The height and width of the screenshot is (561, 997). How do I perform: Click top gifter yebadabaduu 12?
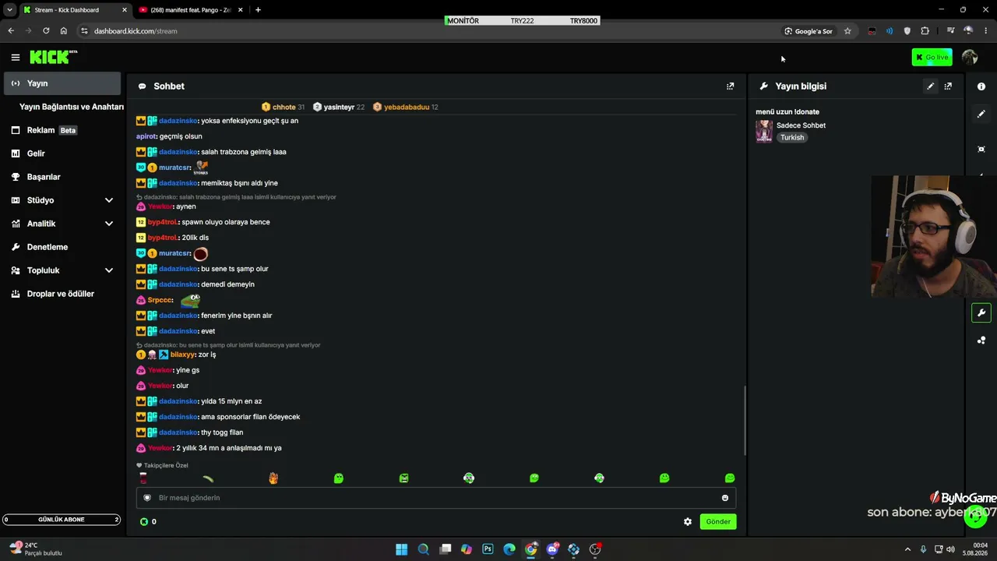click(406, 107)
